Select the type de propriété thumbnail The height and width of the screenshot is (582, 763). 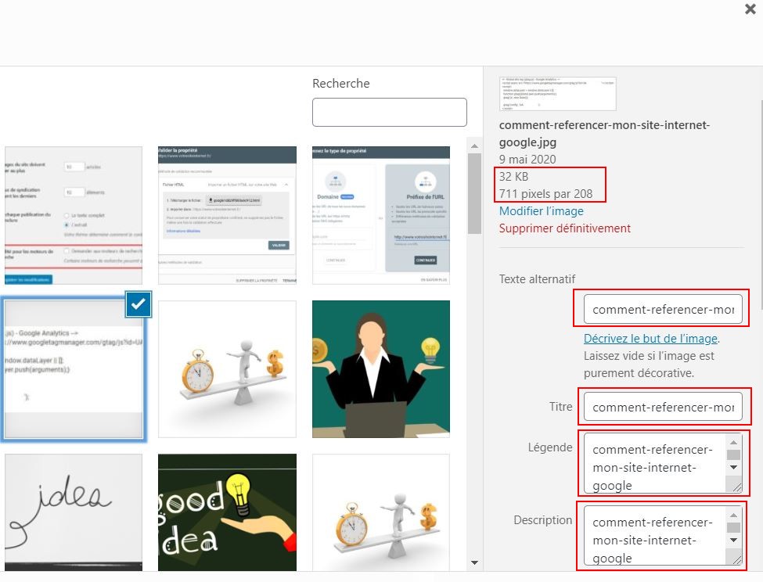click(381, 215)
